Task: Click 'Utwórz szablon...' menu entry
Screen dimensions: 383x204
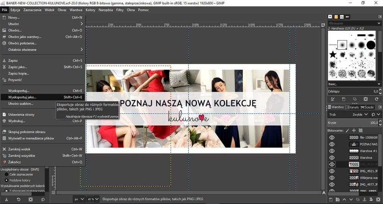Action: coord(42,104)
